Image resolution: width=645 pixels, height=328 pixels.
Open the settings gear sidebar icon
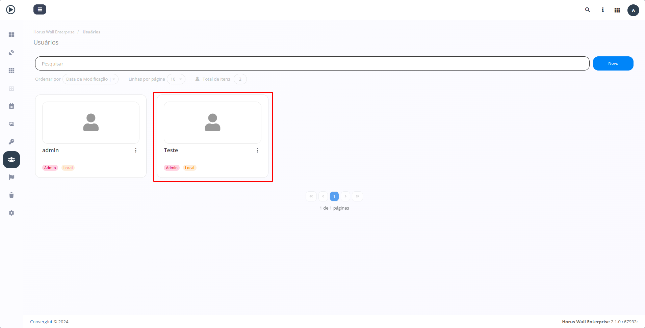[11, 213]
